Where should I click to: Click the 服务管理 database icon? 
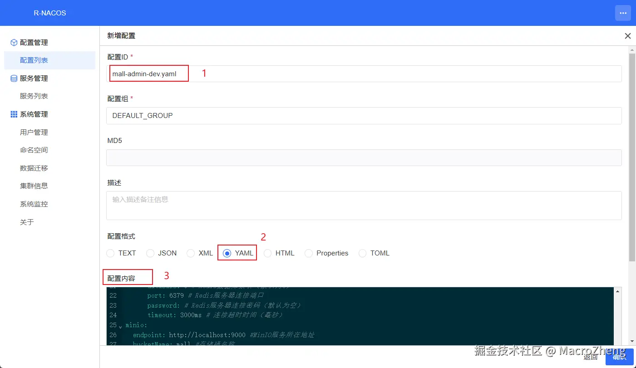click(x=14, y=79)
